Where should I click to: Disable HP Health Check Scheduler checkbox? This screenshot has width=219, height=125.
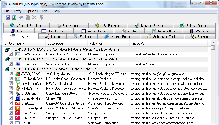point(11,79)
